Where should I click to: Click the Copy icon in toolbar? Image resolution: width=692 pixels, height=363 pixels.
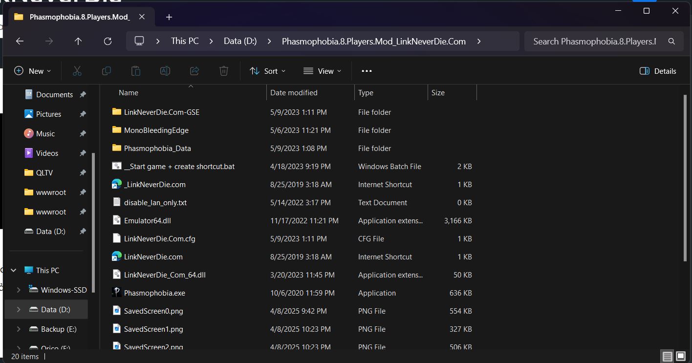[x=107, y=71]
